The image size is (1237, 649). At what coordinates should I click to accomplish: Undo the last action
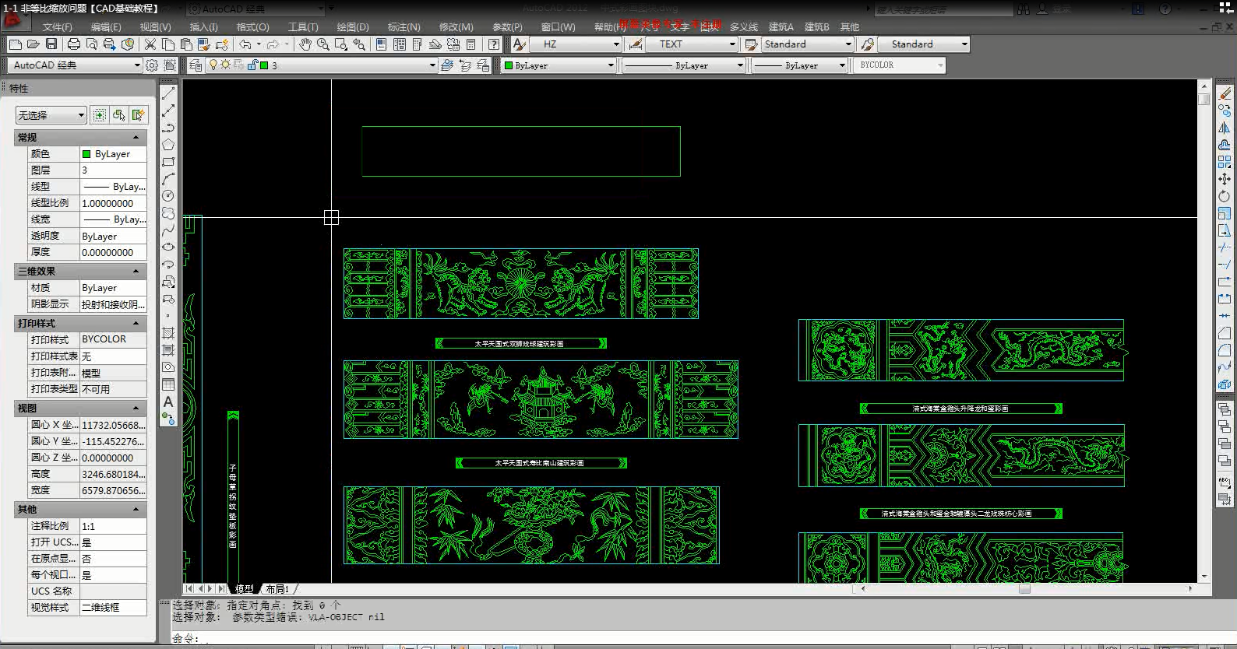click(245, 44)
